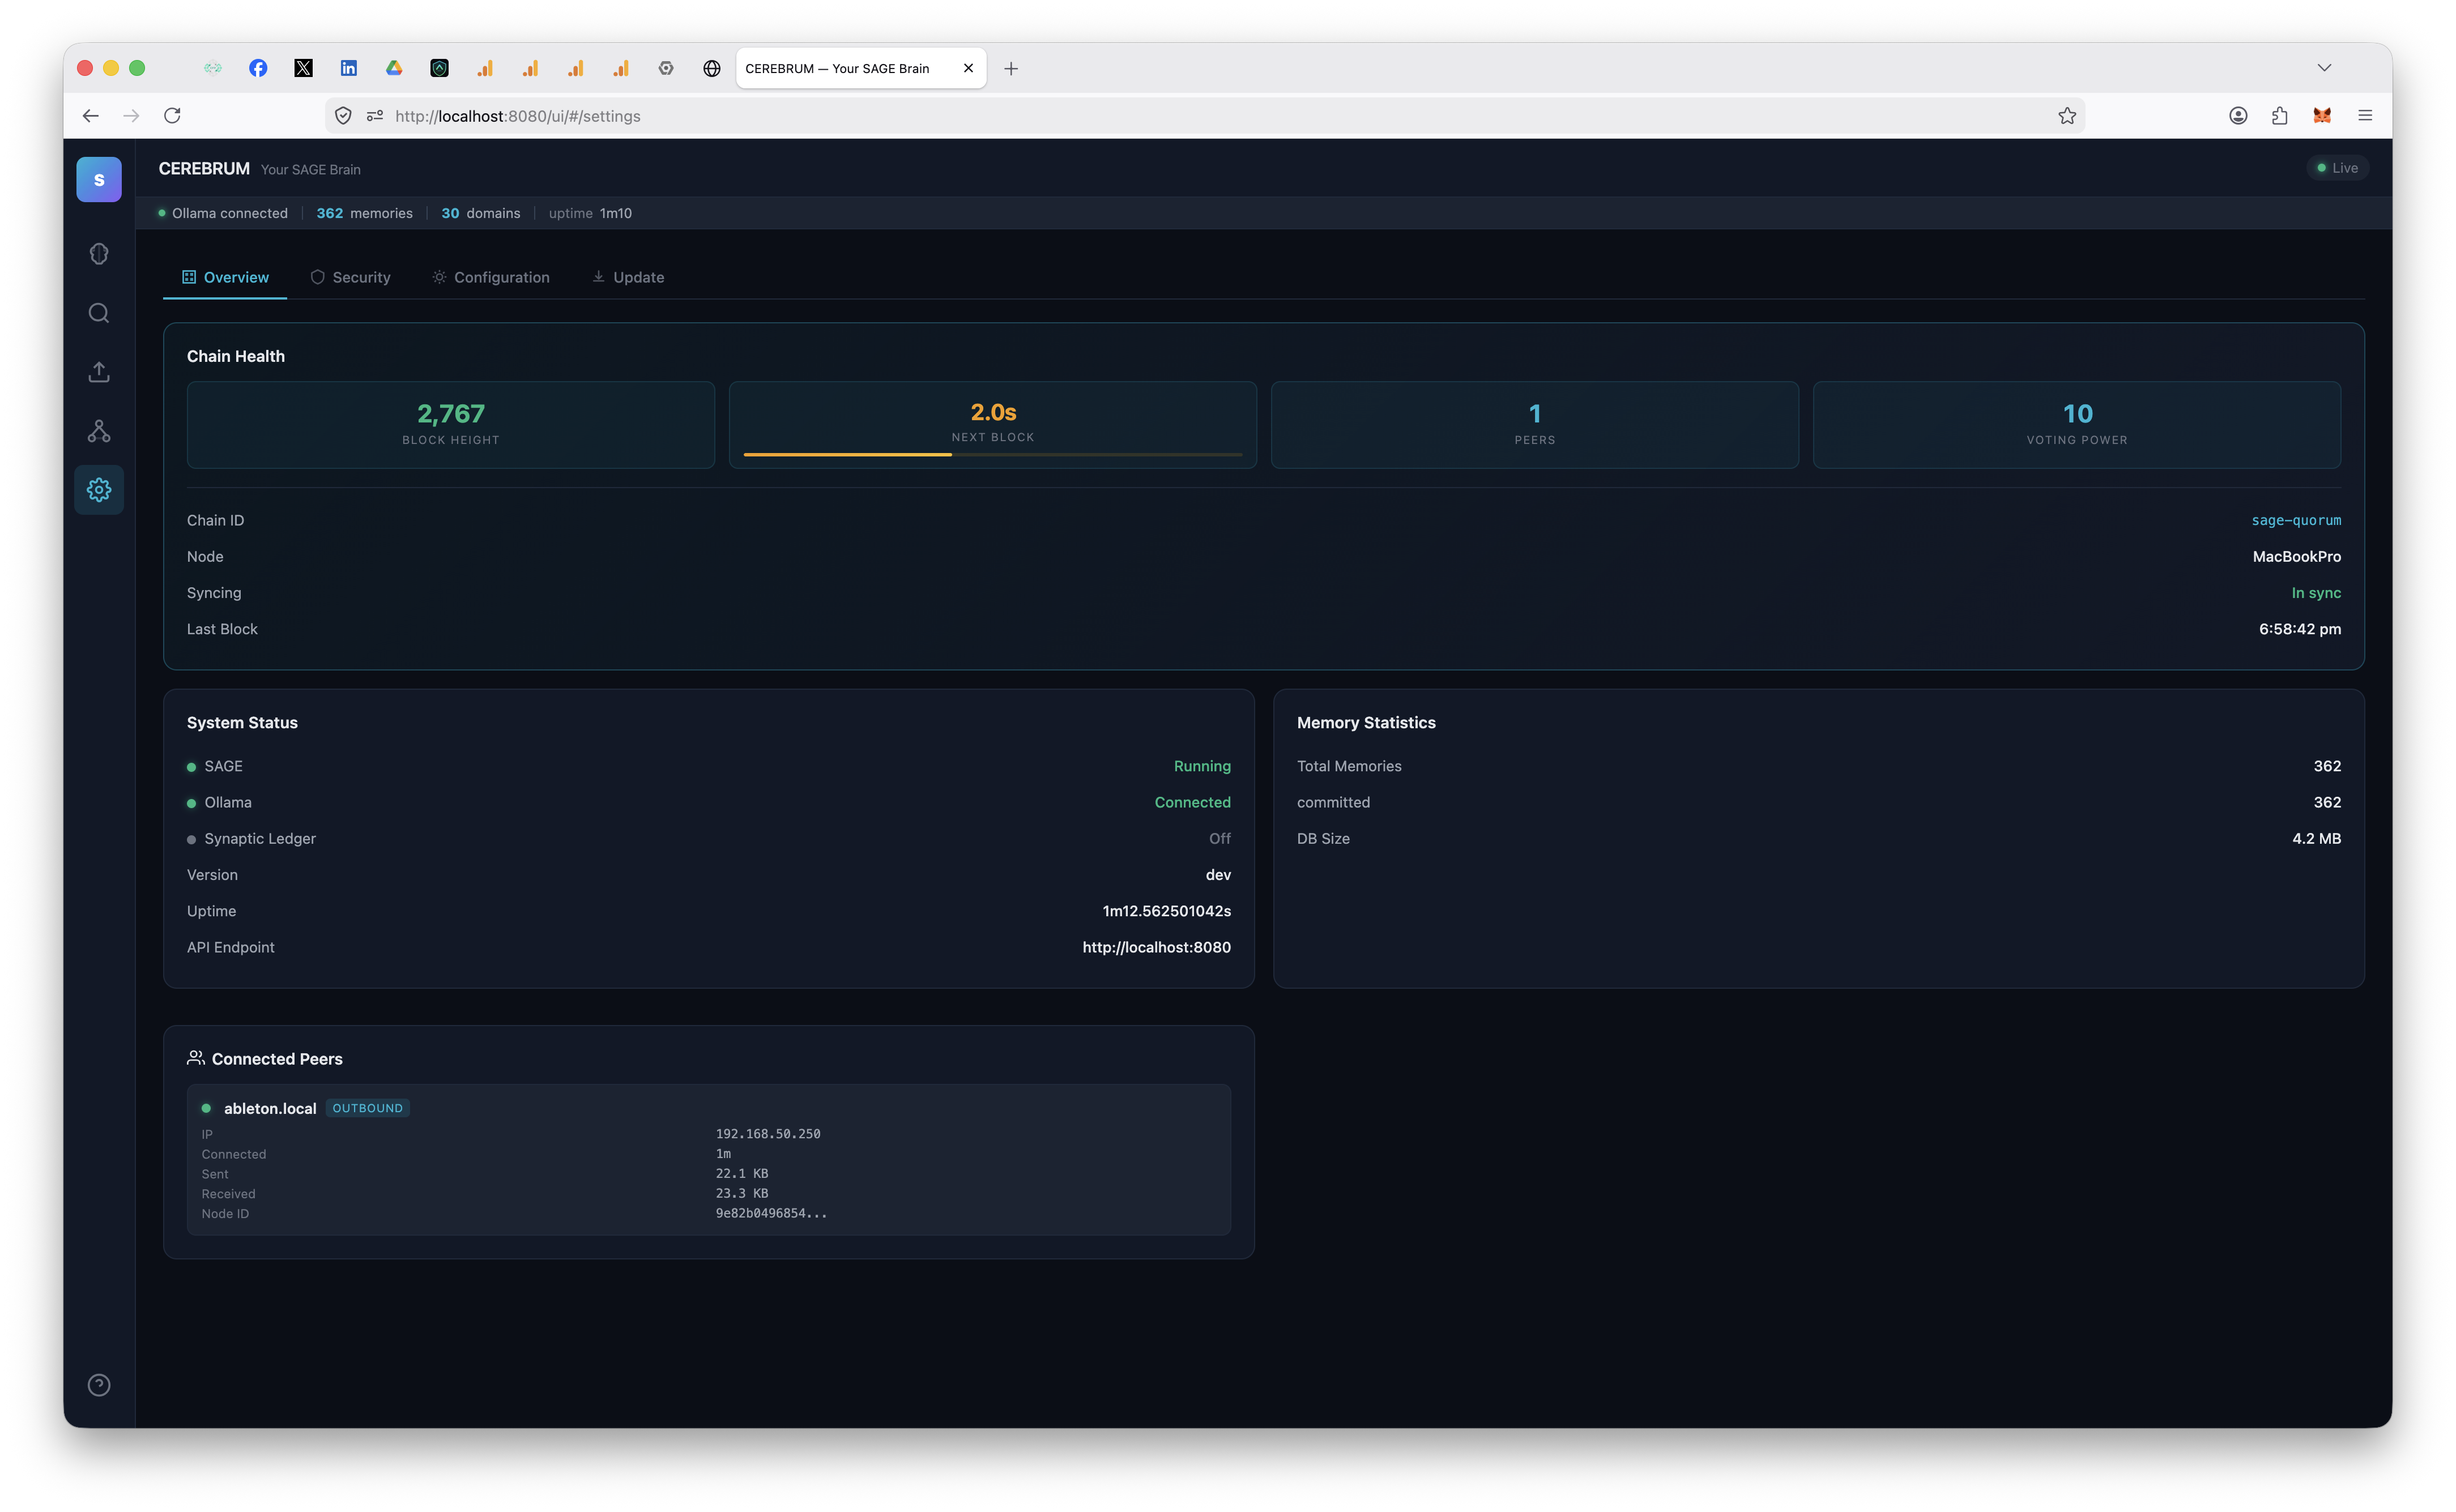Bookmark page with star icon
Image resolution: width=2456 pixels, height=1512 pixels.
[2067, 116]
